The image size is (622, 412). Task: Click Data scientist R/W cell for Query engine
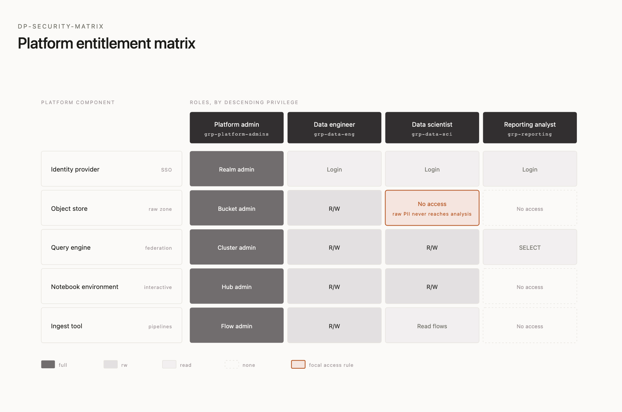tap(432, 247)
